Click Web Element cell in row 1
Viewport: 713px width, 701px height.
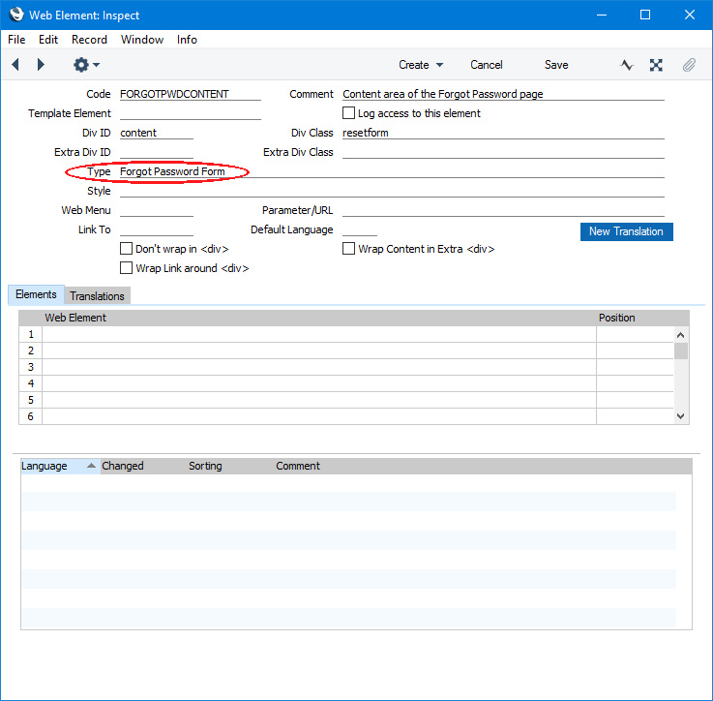tap(318, 334)
